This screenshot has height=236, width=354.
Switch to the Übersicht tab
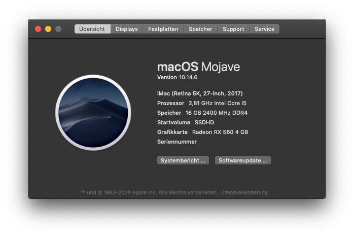tap(92, 29)
